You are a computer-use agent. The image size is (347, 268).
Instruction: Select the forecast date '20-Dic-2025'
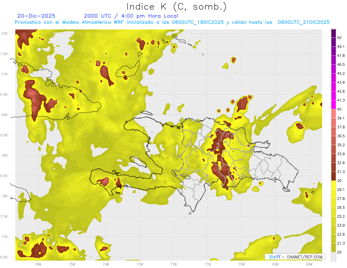point(36,16)
